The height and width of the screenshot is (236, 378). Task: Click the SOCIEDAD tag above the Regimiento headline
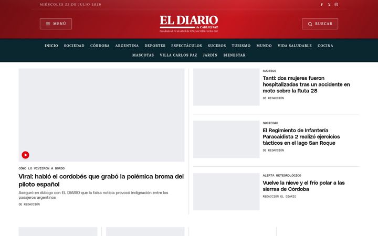pyautogui.click(x=270, y=123)
